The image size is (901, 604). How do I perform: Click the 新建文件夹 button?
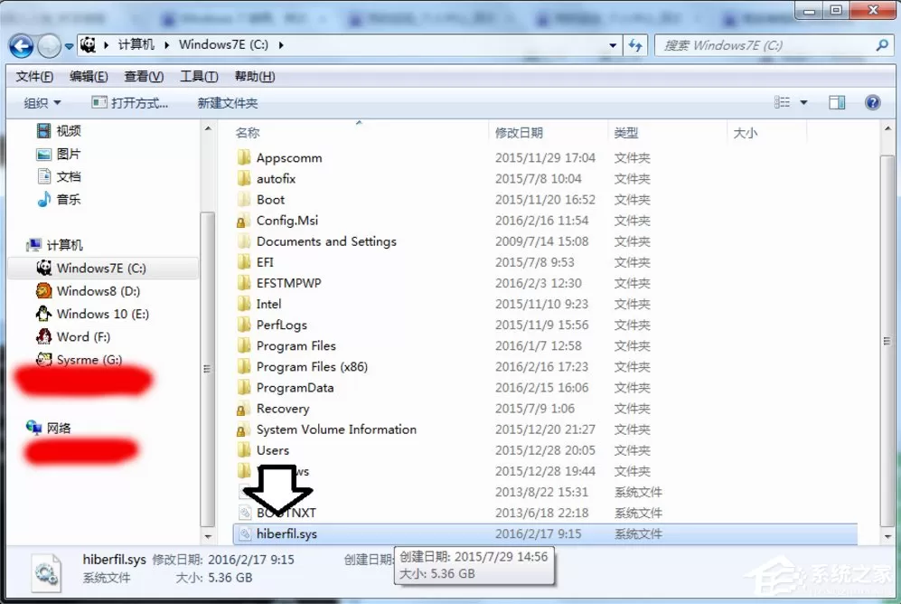[228, 103]
